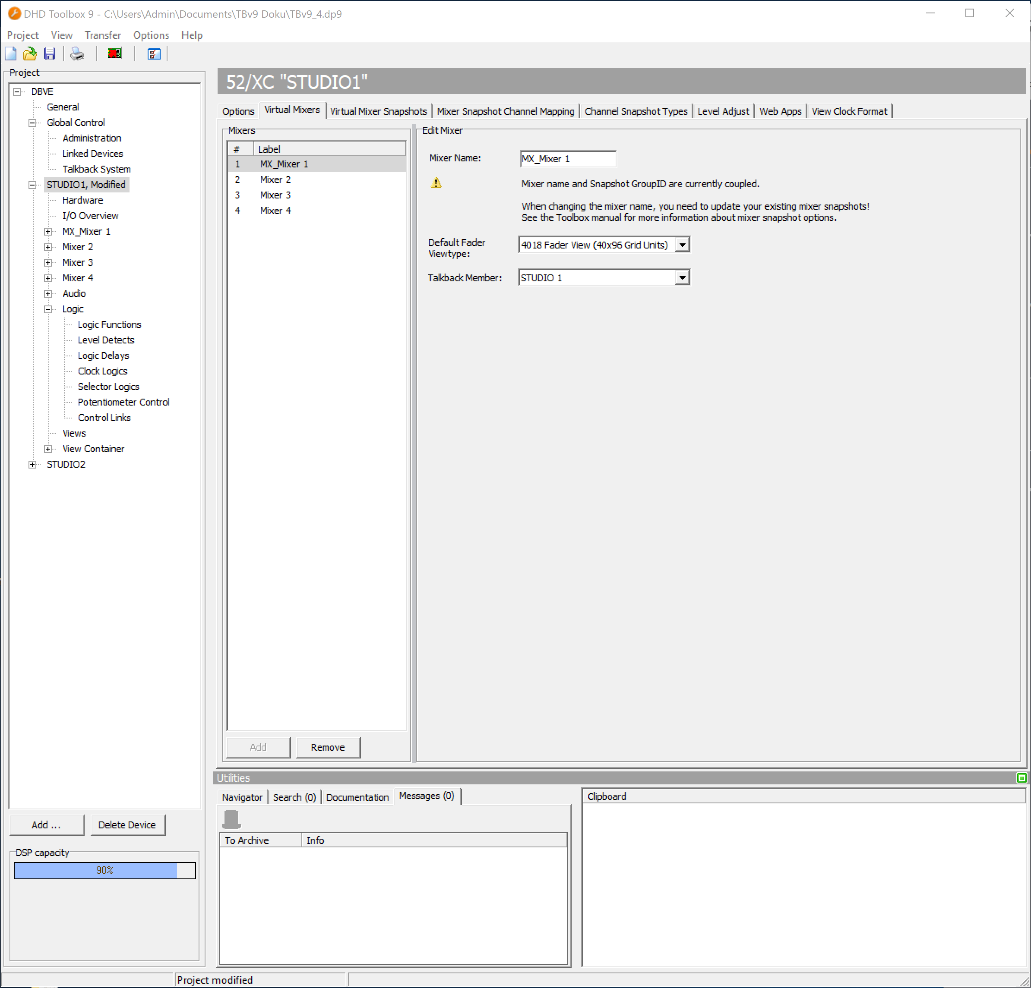The image size is (1031, 988).
Task: Open the View Clock Format tab
Action: click(849, 111)
